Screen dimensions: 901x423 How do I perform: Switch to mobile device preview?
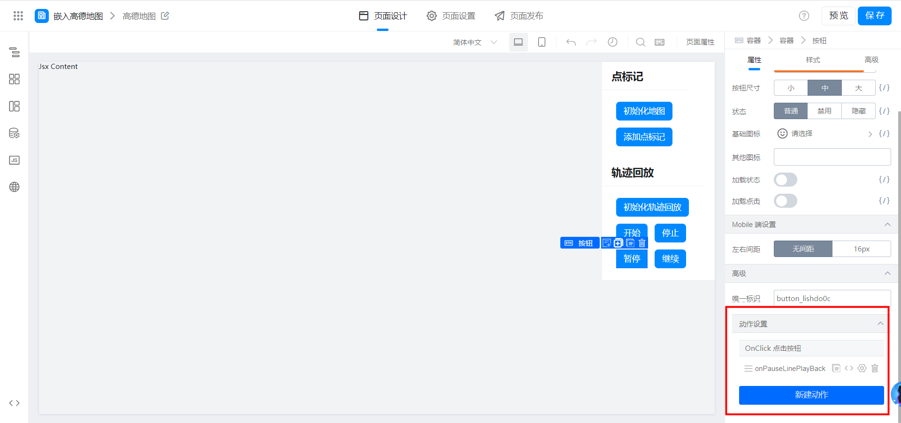(542, 42)
